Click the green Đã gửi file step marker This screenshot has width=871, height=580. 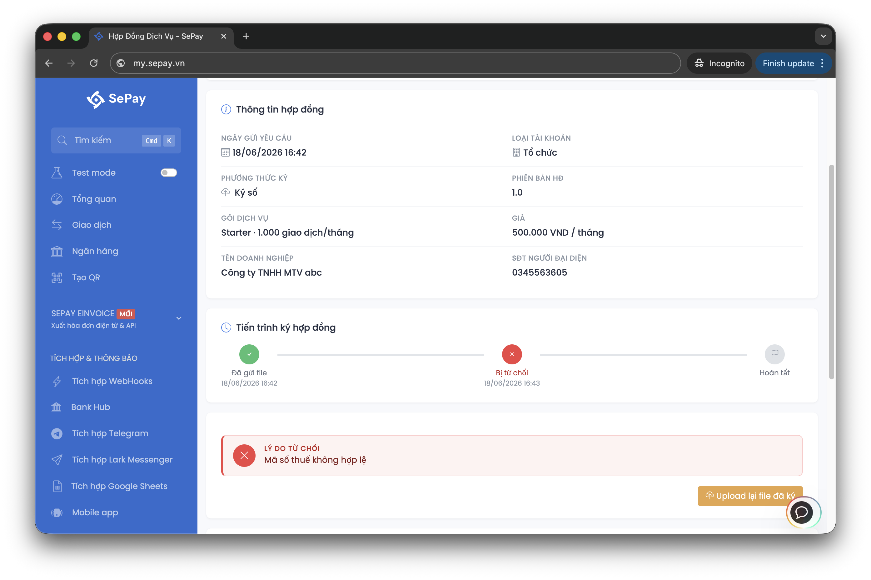point(249,354)
